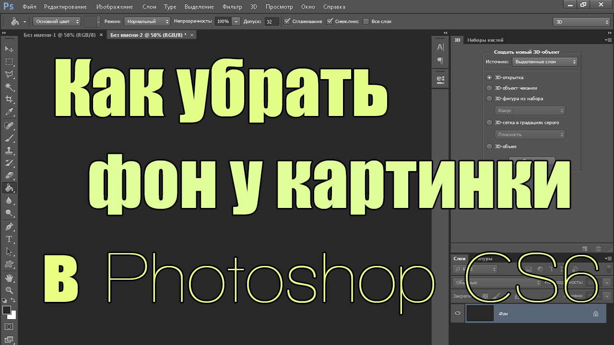Toggle the Смеж.пикс checkbox

(330, 22)
